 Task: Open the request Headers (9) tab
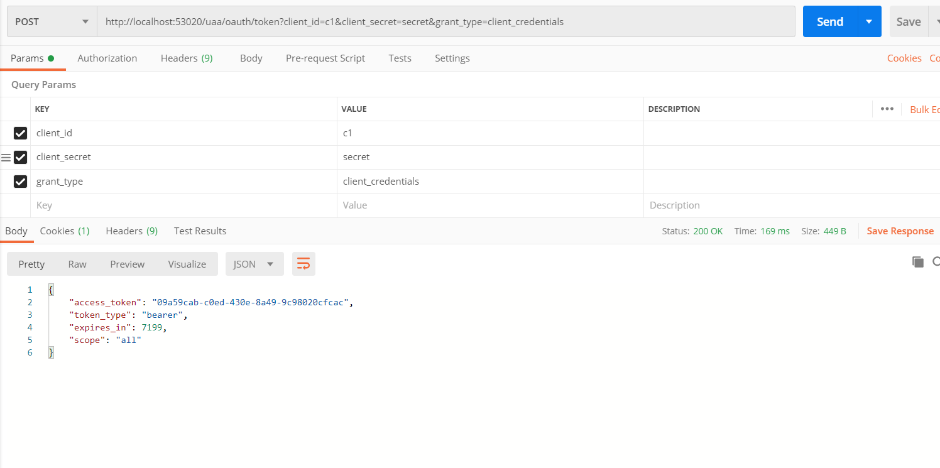click(187, 58)
